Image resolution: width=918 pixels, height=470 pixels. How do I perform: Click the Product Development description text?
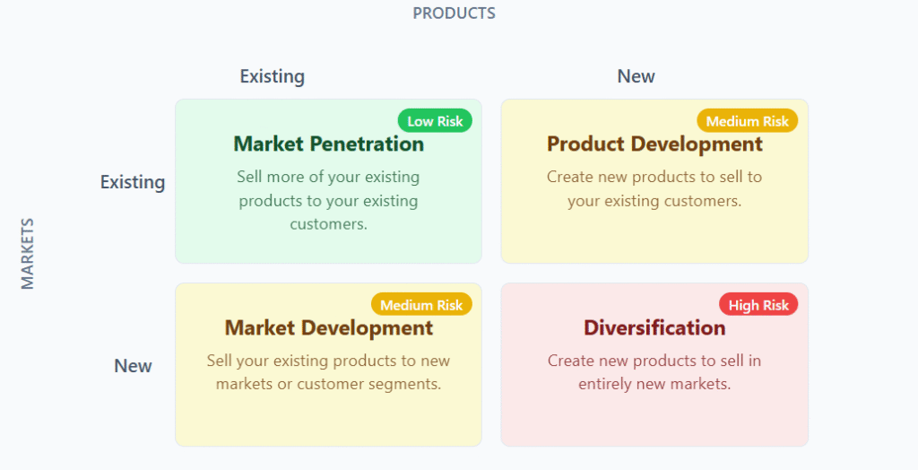pyautogui.click(x=654, y=188)
